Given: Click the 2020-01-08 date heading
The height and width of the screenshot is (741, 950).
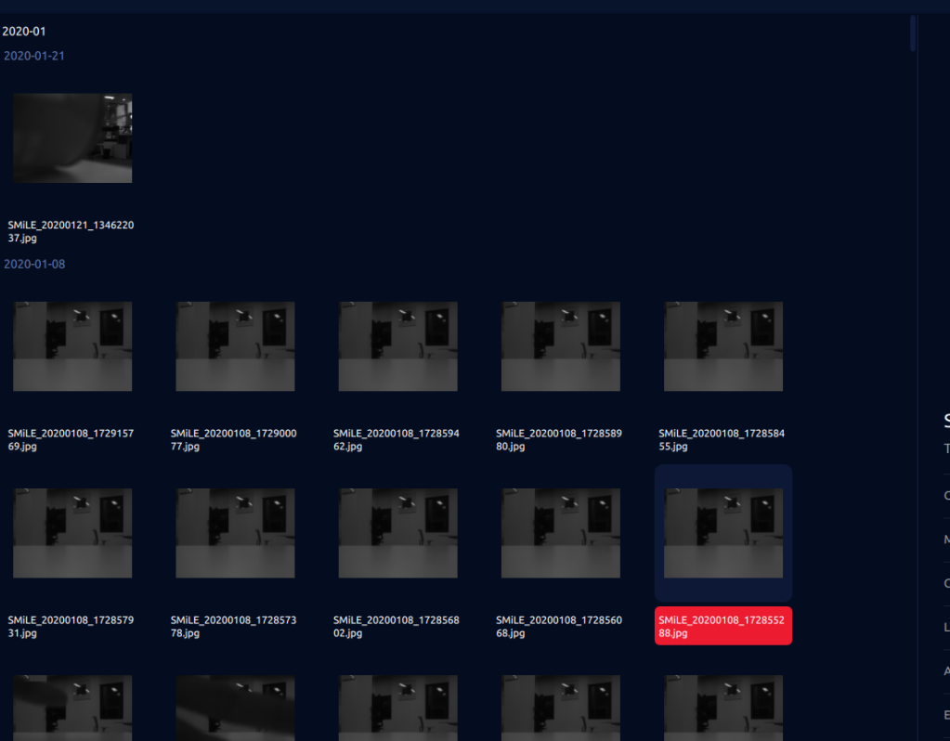Looking at the screenshot, I should click(x=34, y=264).
